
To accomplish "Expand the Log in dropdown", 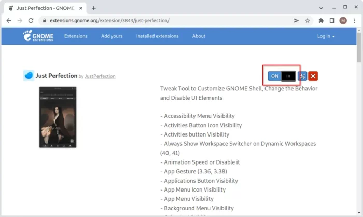I will click(x=326, y=36).
